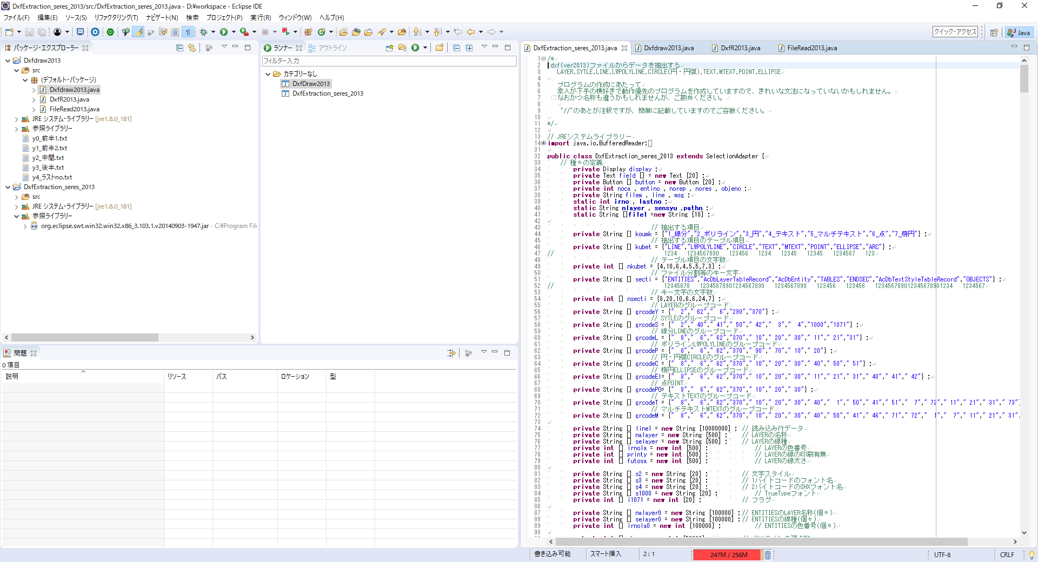The width and height of the screenshot is (1038, 562).
Task: Click Collapse All in Package Explorer
Action: click(x=179, y=48)
